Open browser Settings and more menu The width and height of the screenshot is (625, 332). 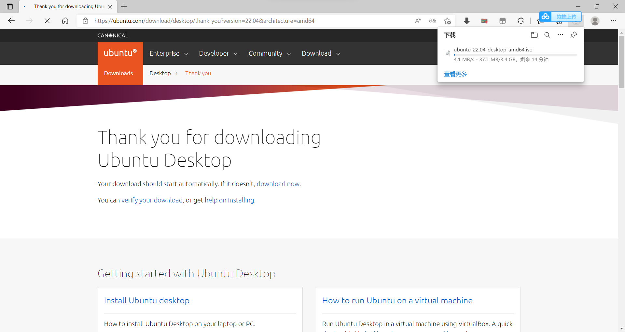click(x=614, y=21)
